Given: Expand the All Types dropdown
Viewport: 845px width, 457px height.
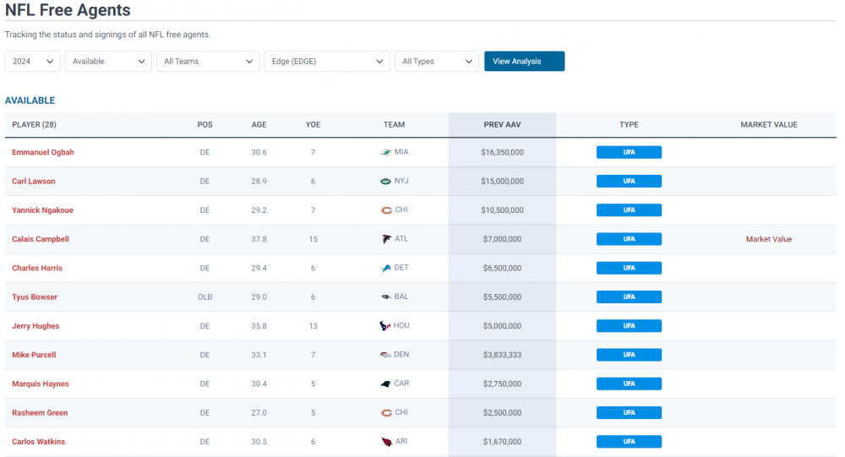Looking at the screenshot, I should pos(437,62).
